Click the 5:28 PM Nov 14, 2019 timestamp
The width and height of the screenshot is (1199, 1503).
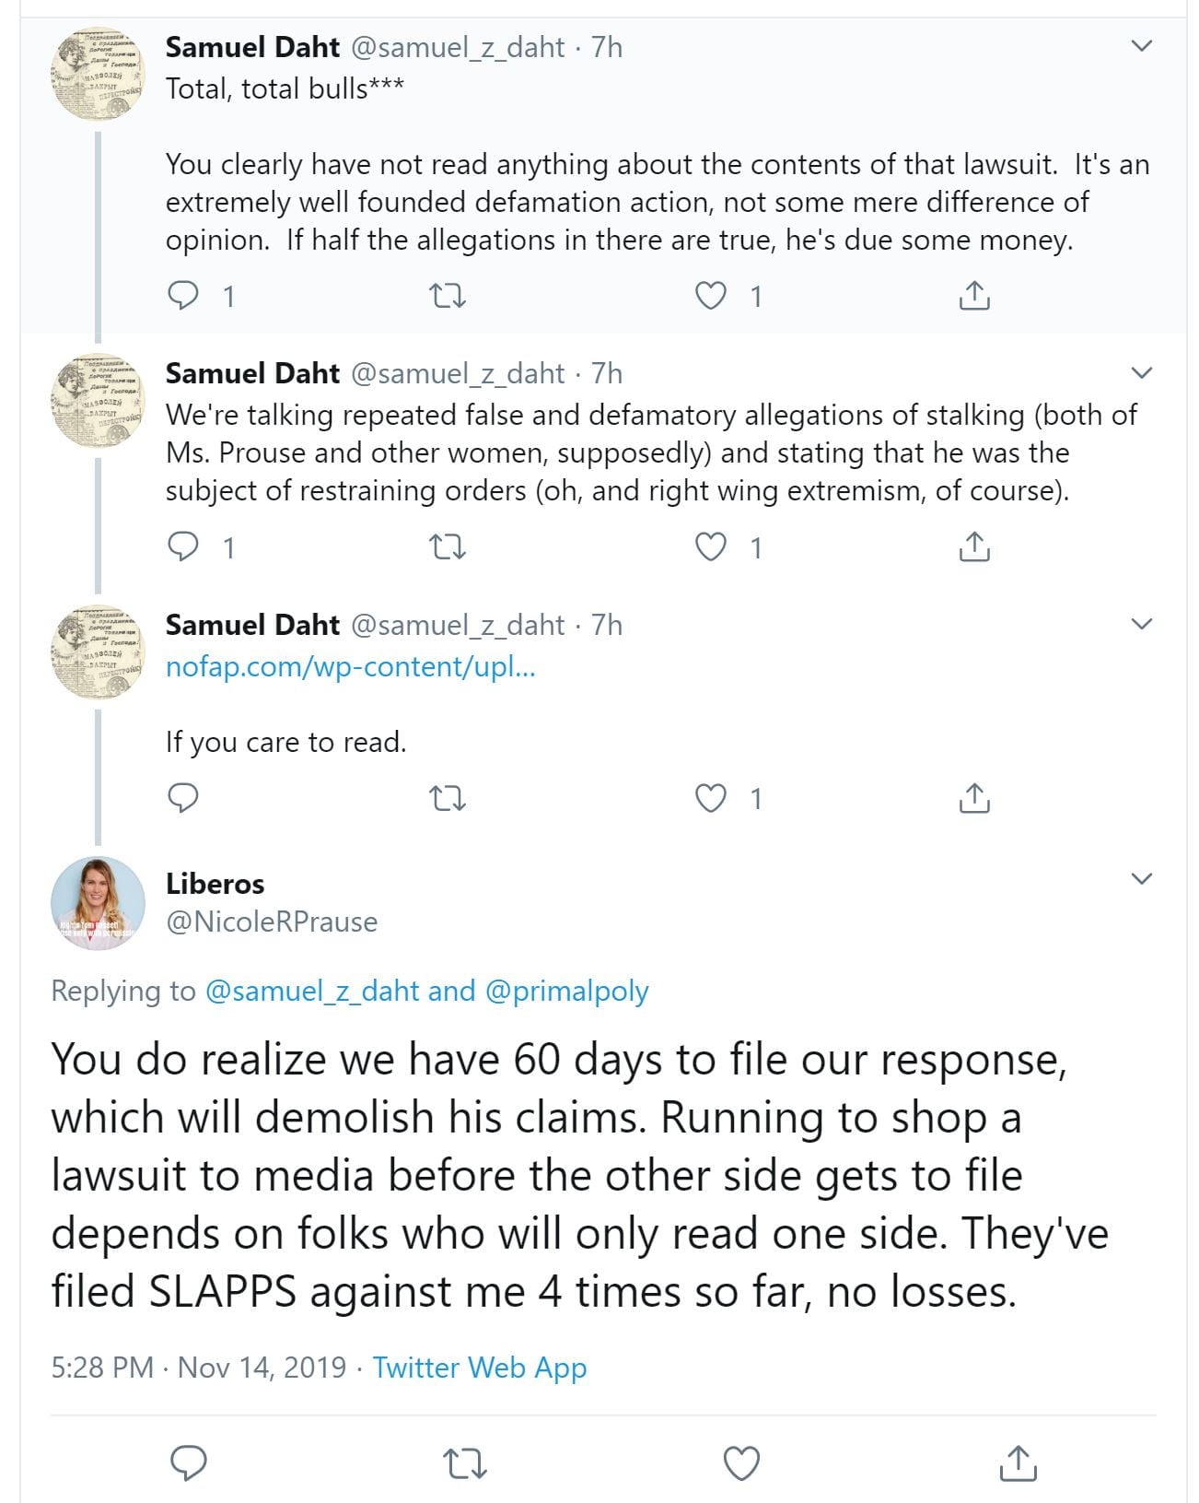[x=198, y=1367]
